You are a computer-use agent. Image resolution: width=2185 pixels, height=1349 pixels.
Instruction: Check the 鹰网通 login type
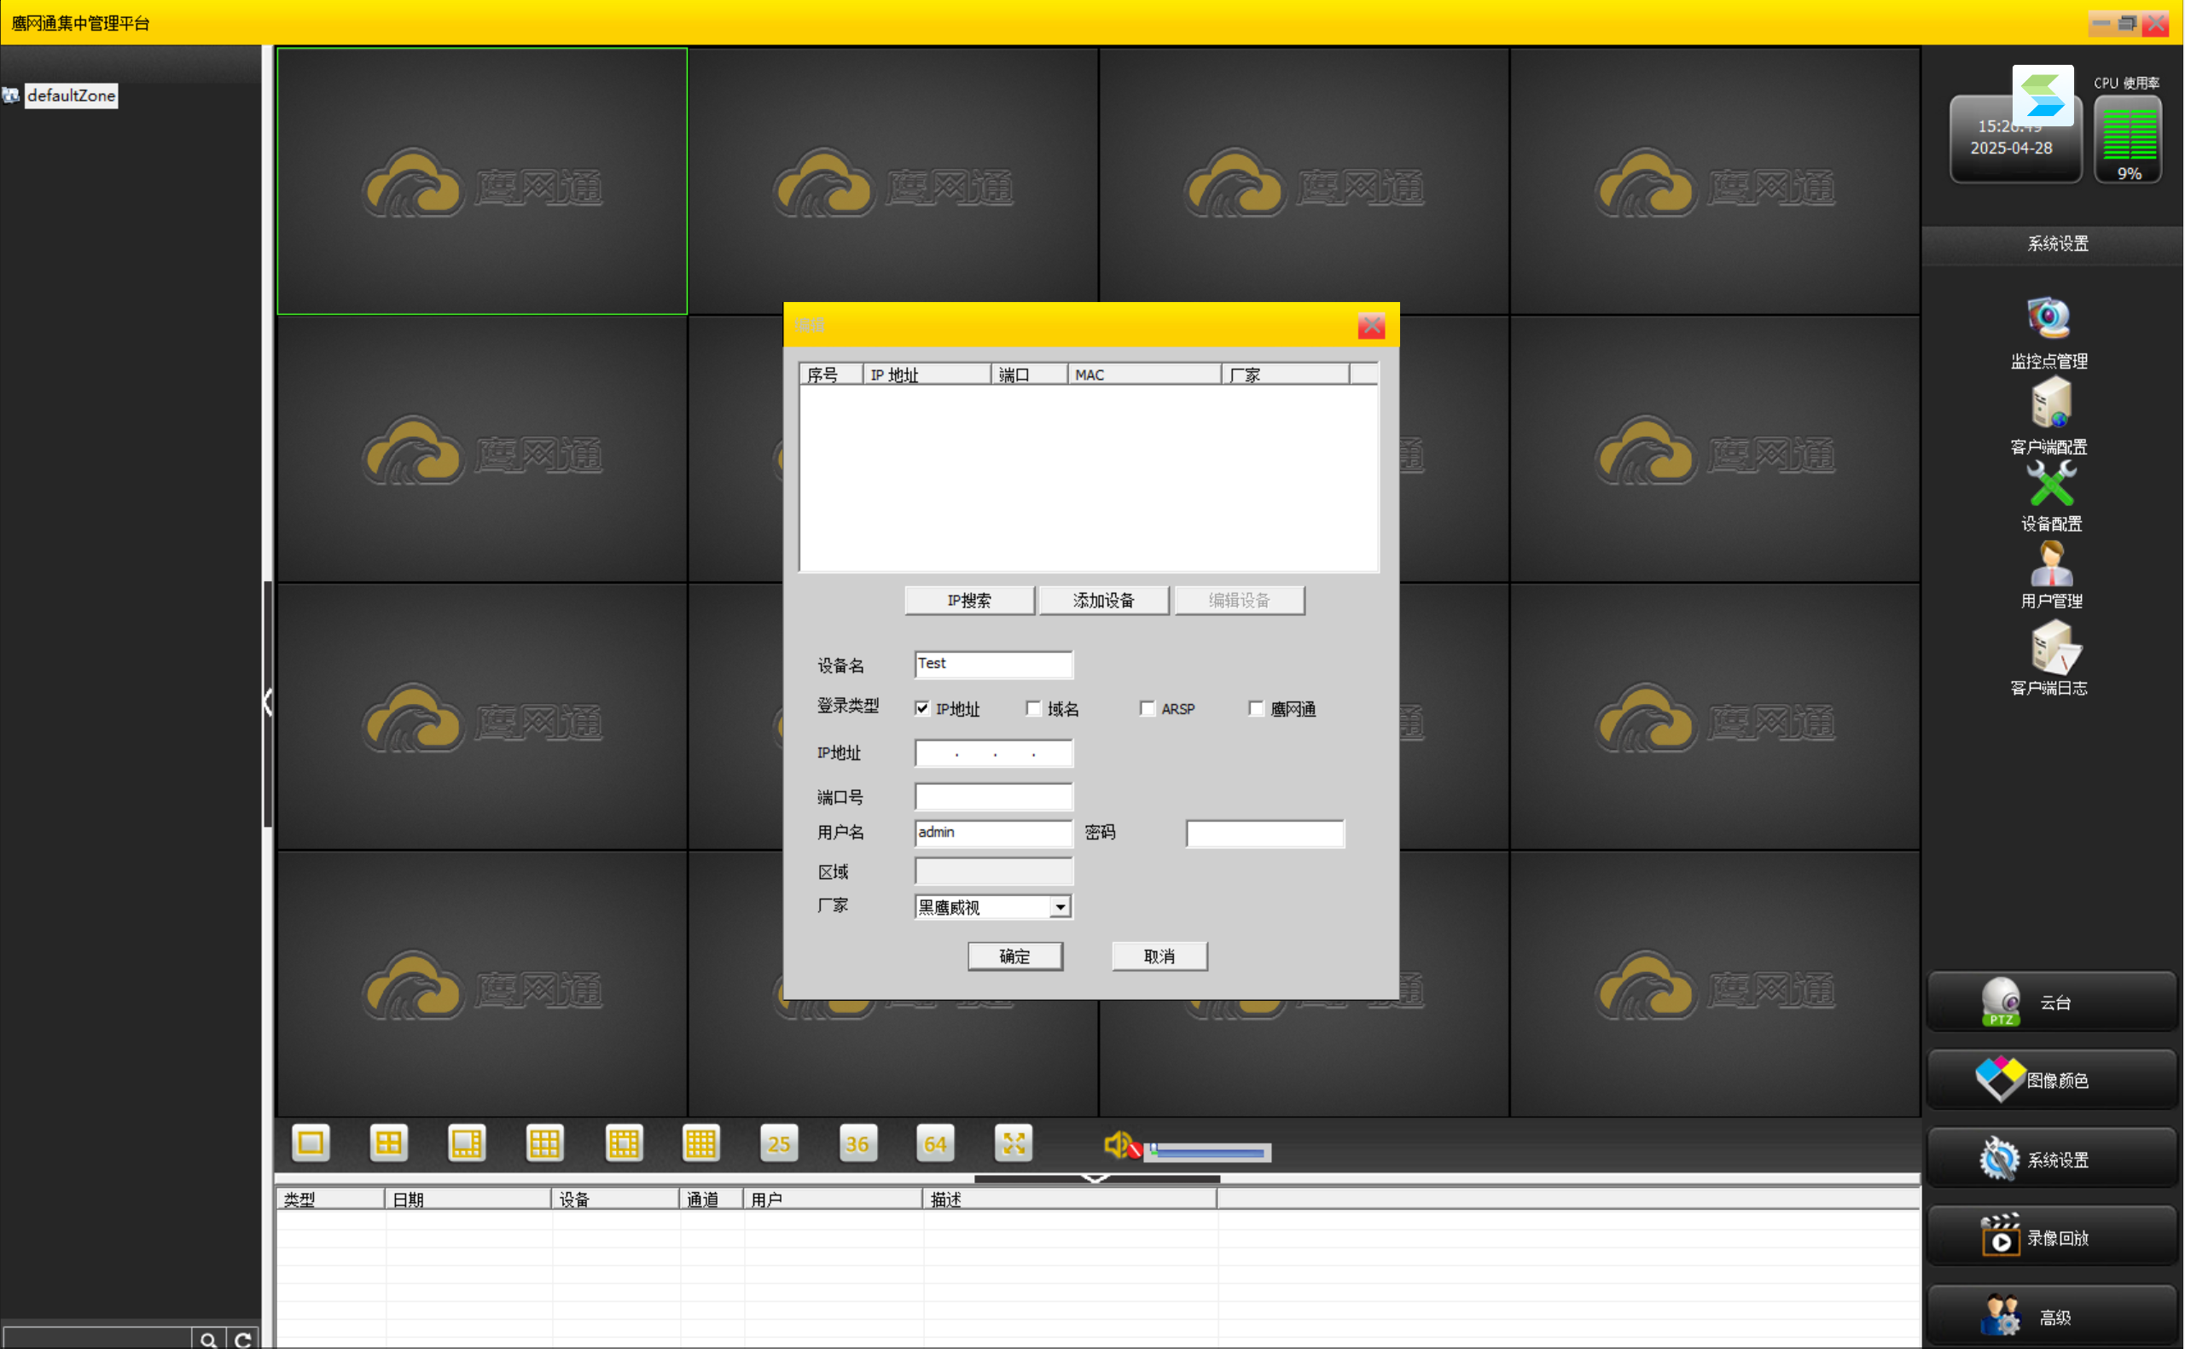tap(1257, 708)
